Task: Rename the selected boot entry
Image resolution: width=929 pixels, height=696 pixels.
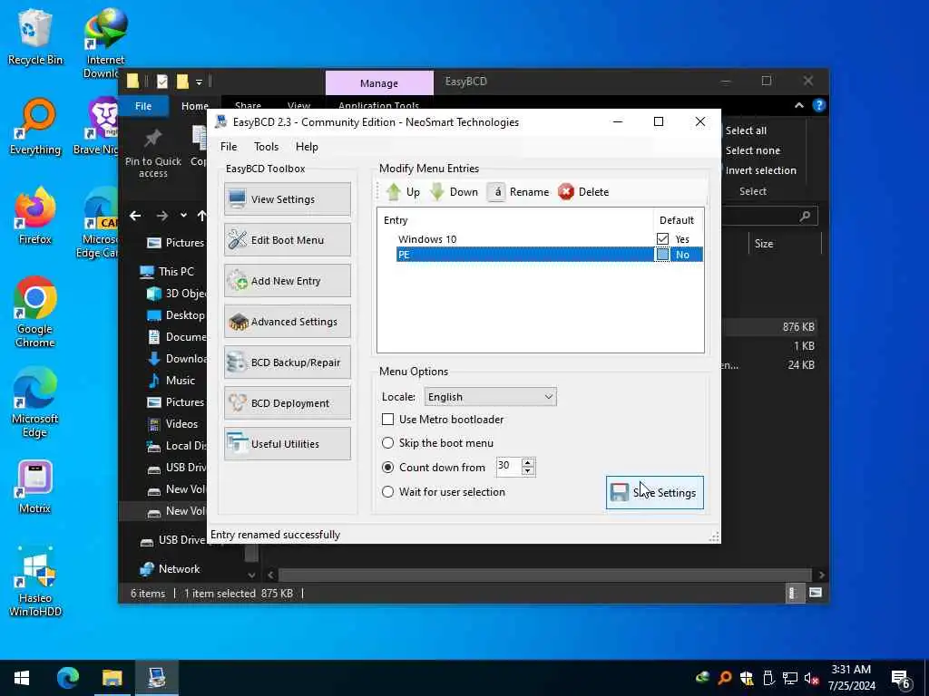Action: 519,192
